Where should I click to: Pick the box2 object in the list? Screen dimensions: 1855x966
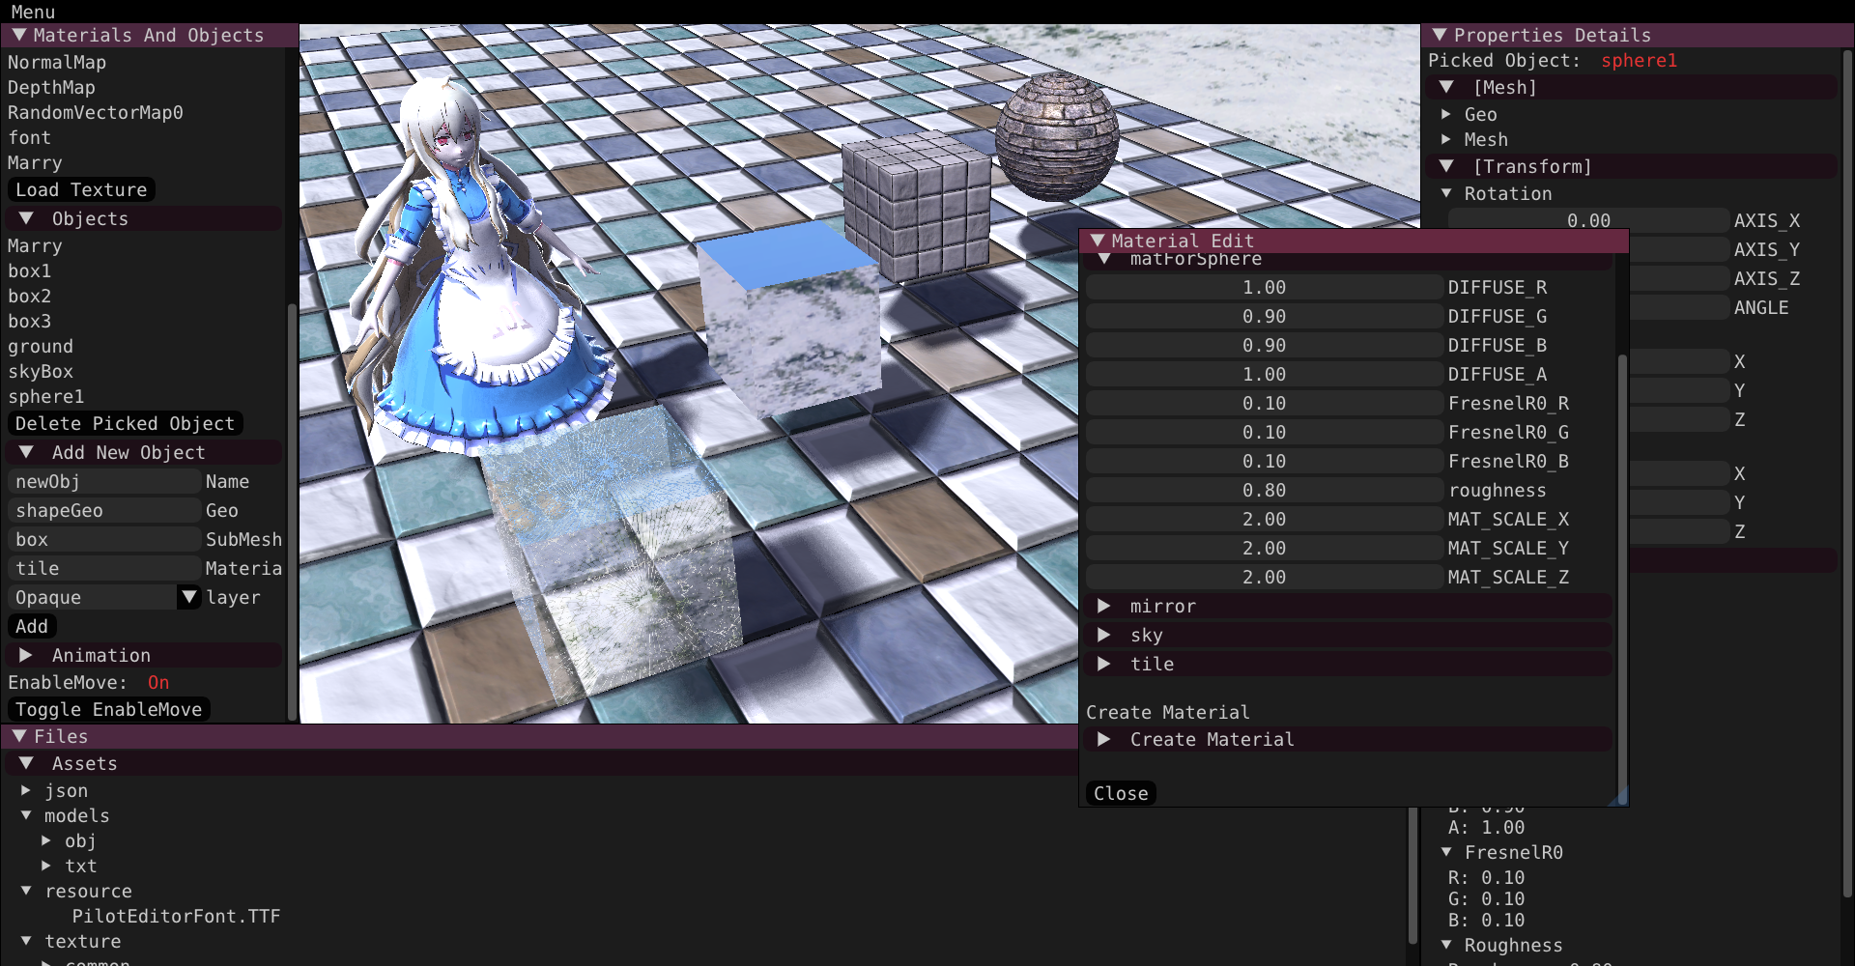pyautogui.click(x=29, y=296)
